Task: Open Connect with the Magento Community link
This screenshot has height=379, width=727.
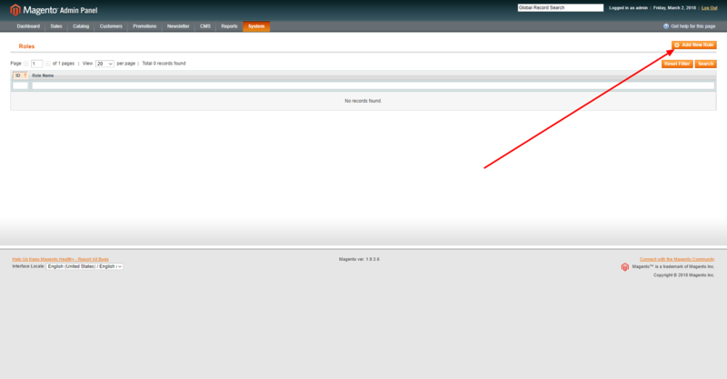Action: coord(677,259)
